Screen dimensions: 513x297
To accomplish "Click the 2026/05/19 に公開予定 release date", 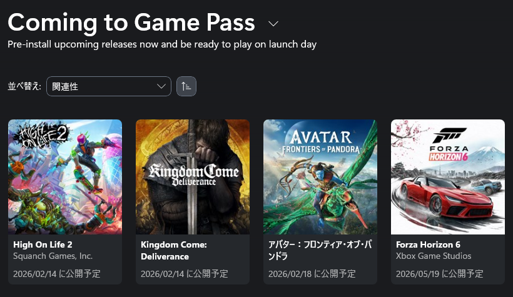I will tap(440, 274).
